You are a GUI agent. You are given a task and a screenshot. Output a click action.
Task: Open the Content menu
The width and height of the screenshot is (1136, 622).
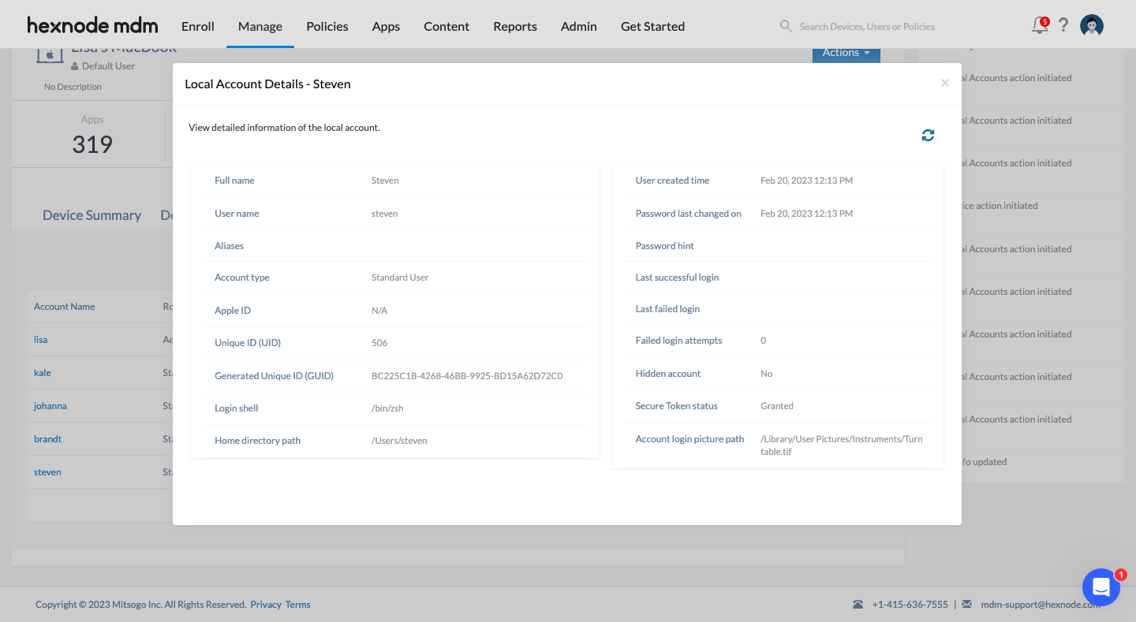click(x=447, y=26)
